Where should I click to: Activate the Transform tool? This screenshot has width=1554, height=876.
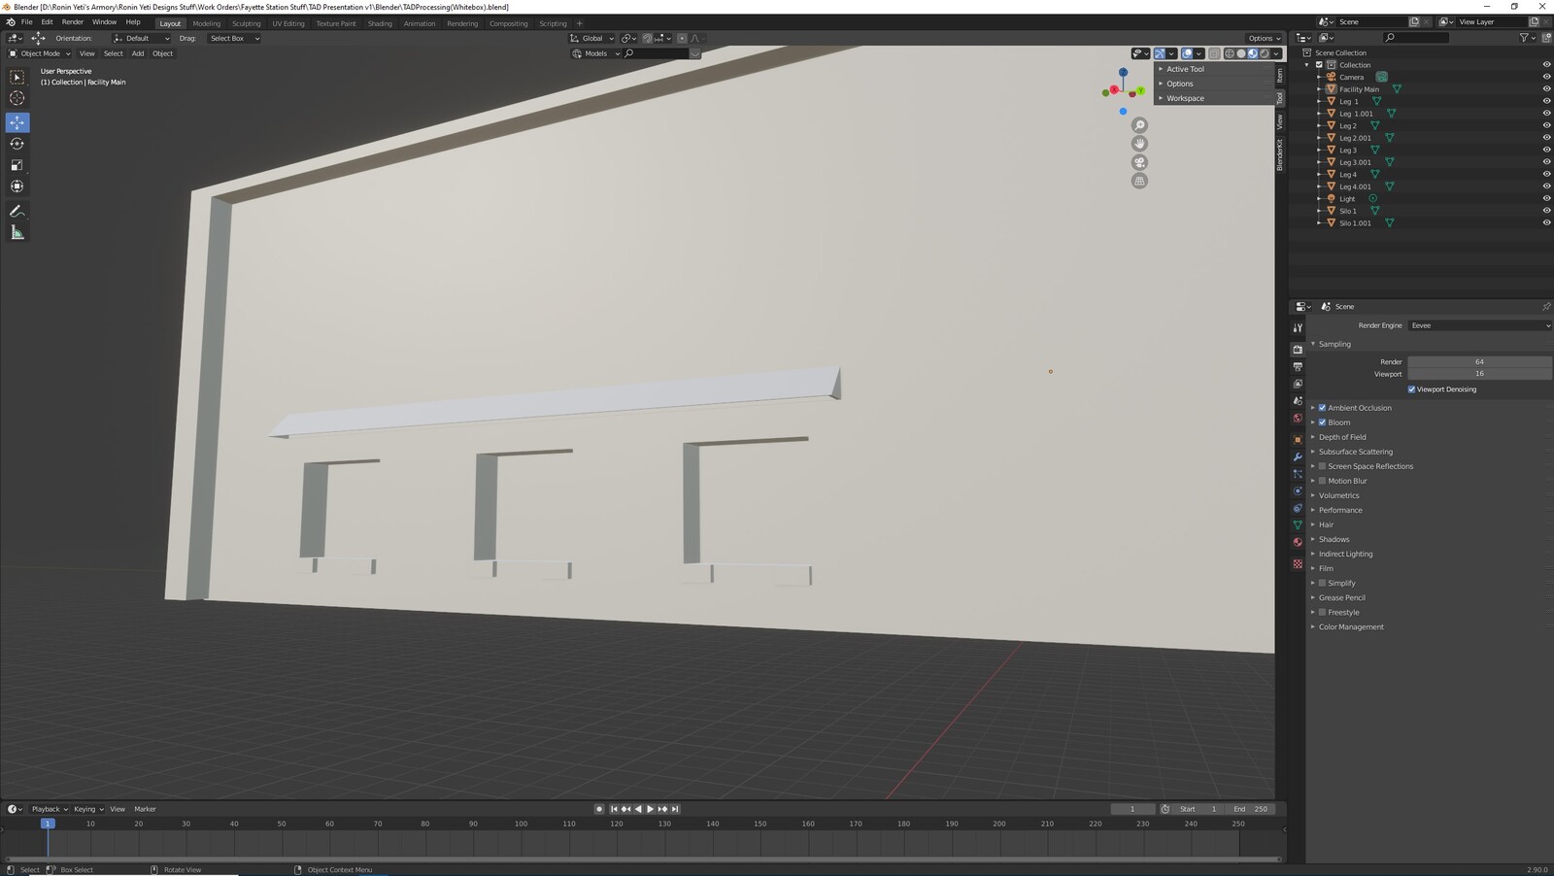[x=17, y=186]
